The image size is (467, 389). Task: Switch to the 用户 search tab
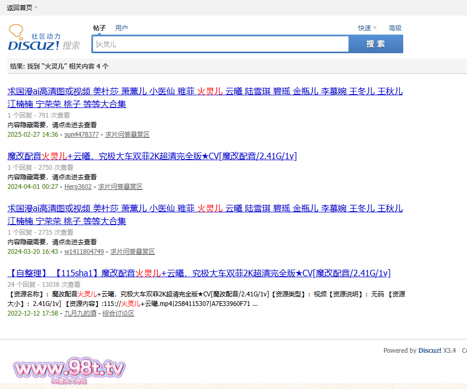122,28
